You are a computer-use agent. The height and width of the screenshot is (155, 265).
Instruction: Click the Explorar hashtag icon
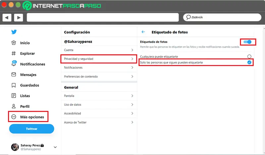[14, 53]
